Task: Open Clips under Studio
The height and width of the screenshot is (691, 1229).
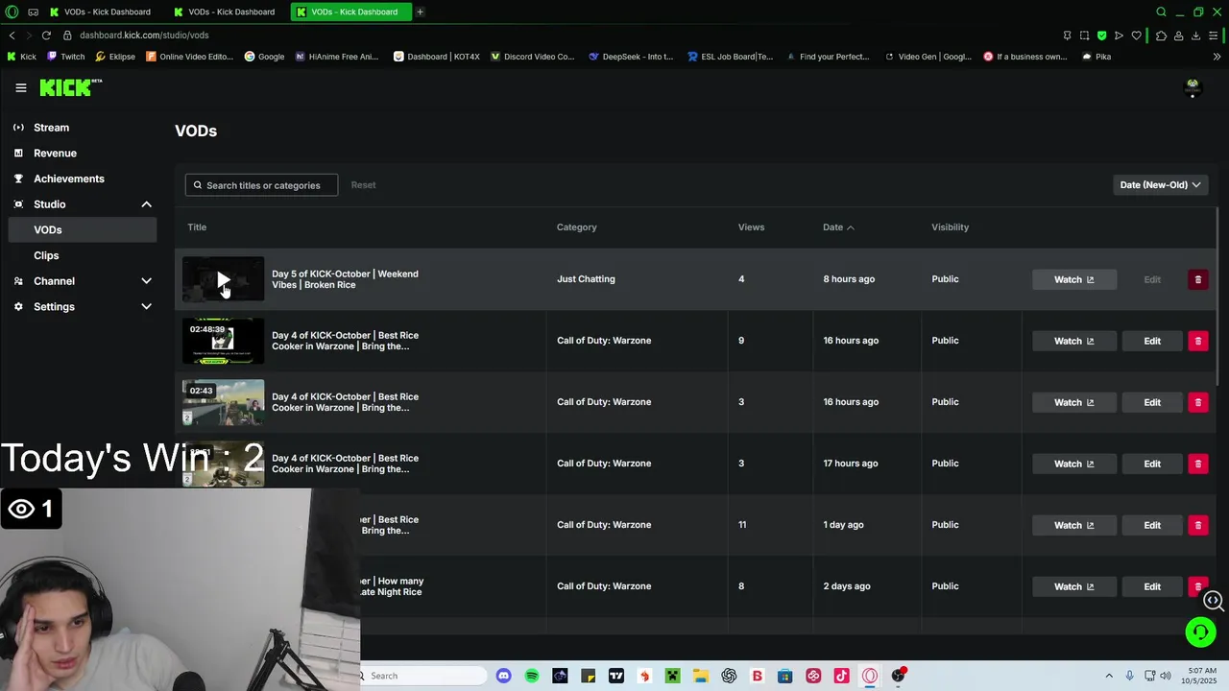Action: 46,255
